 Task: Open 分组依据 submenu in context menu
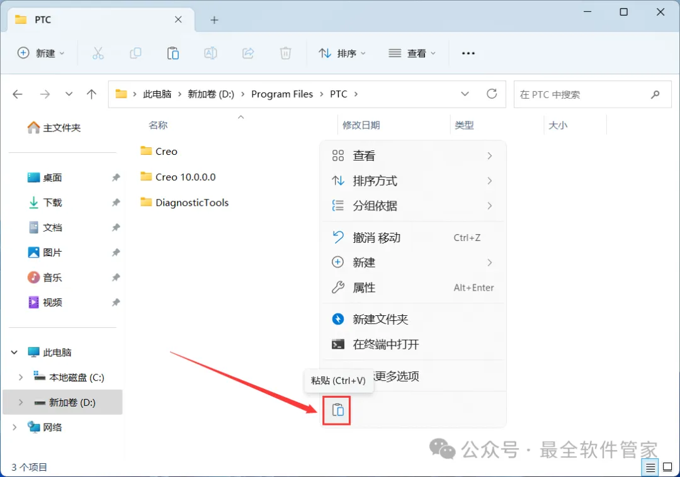(x=413, y=206)
